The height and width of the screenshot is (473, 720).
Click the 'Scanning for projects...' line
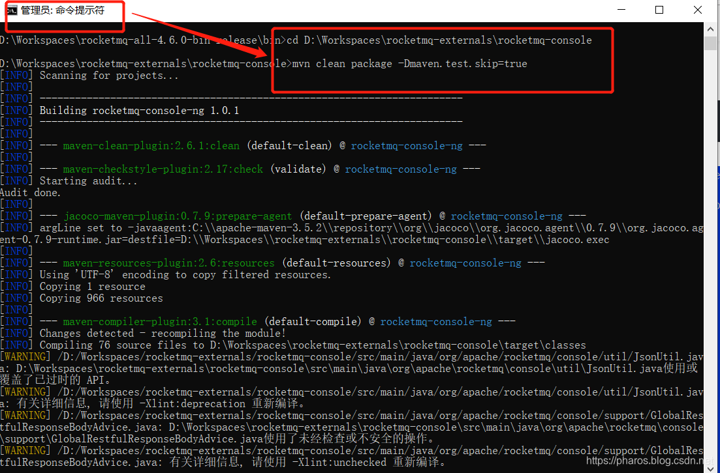click(x=109, y=76)
